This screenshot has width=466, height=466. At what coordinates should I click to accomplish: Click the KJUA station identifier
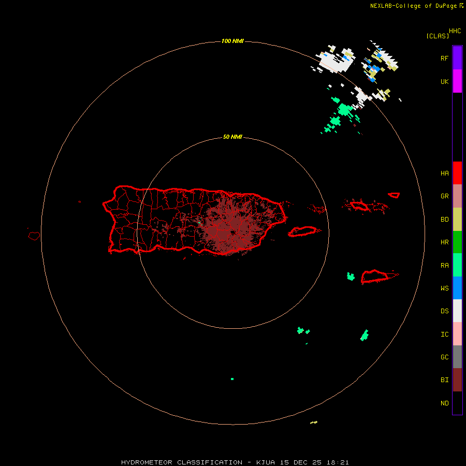point(266,462)
